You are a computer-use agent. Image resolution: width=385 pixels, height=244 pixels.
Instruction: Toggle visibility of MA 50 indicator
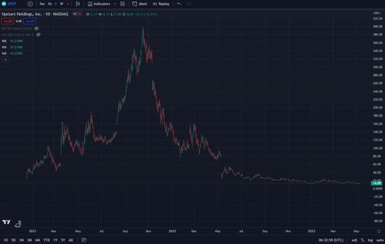tap(37, 28)
